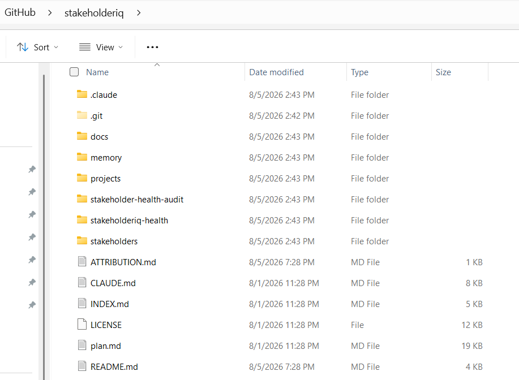Sort by the Type column header
519x380 pixels.
tap(359, 72)
